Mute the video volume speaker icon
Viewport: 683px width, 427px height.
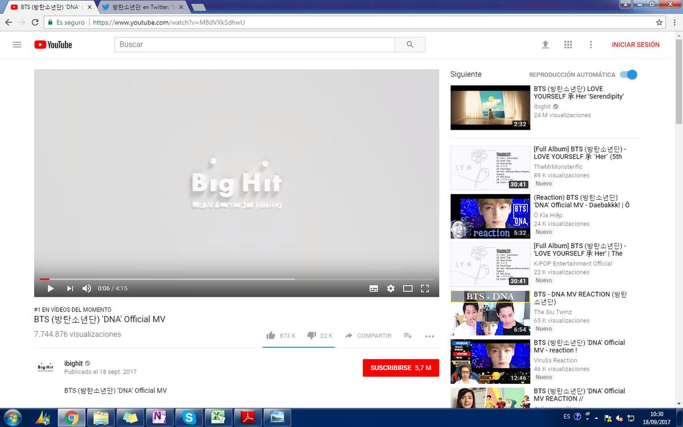pos(87,289)
